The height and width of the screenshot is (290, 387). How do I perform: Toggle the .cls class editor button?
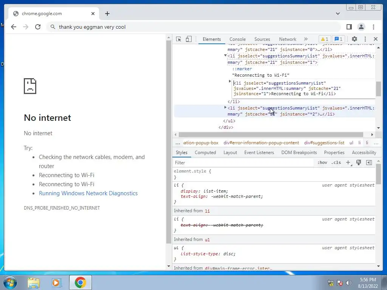[336, 162]
